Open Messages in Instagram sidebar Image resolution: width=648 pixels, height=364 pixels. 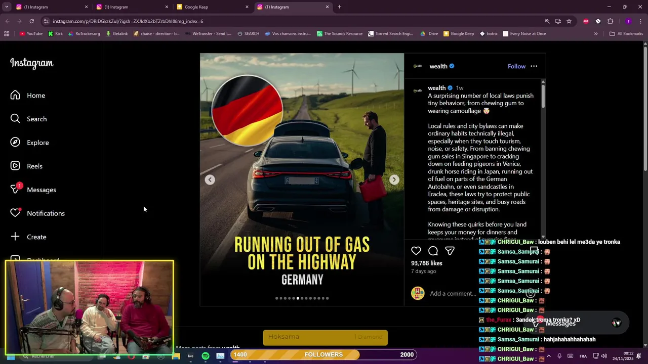click(x=33, y=190)
